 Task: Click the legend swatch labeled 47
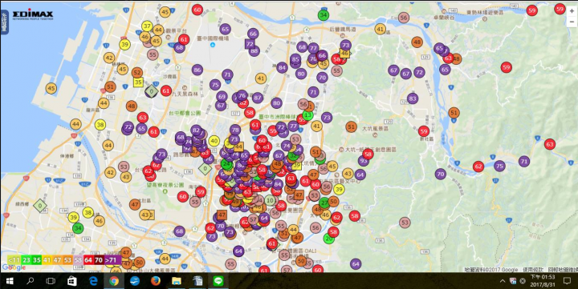click(57, 260)
